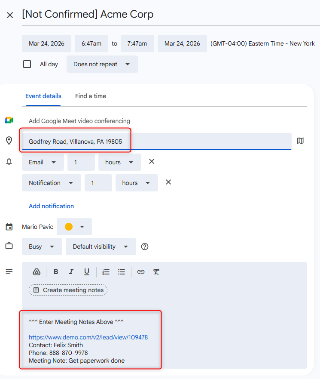Attach a Google Drive file
The width and height of the screenshot is (320, 379).
37,272
